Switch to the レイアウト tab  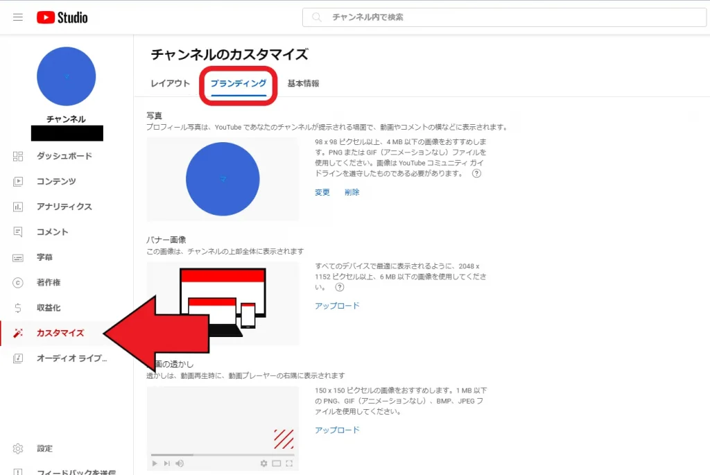[170, 83]
